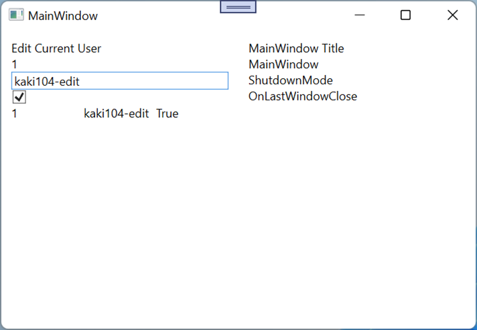Focus the kaki104-edit text box
Image resolution: width=477 pixels, height=330 pixels.
click(x=120, y=81)
